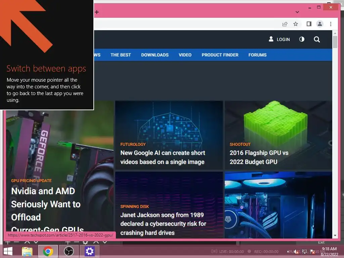The image size is (344, 258).
Task: Click the share this page icon
Action: [x=285, y=24]
